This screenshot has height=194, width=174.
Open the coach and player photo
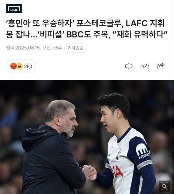tap(87, 137)
